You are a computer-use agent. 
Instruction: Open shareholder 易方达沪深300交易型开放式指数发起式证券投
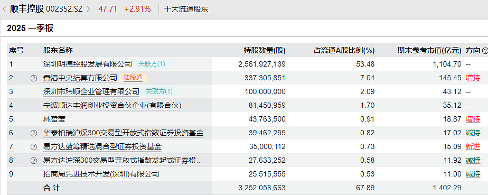pos(123,161)
